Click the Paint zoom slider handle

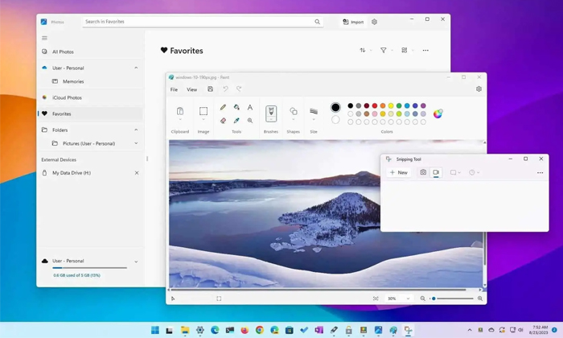click(434, 299)
